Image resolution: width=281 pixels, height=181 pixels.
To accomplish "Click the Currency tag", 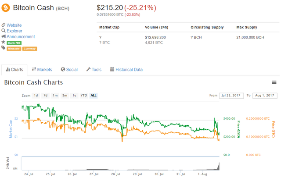I will point(29,49).
